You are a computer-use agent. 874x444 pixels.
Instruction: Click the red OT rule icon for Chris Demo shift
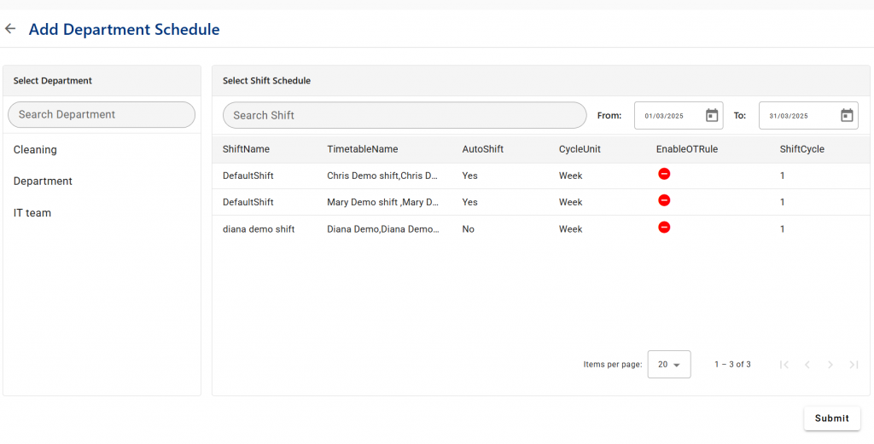pos(664,174)
